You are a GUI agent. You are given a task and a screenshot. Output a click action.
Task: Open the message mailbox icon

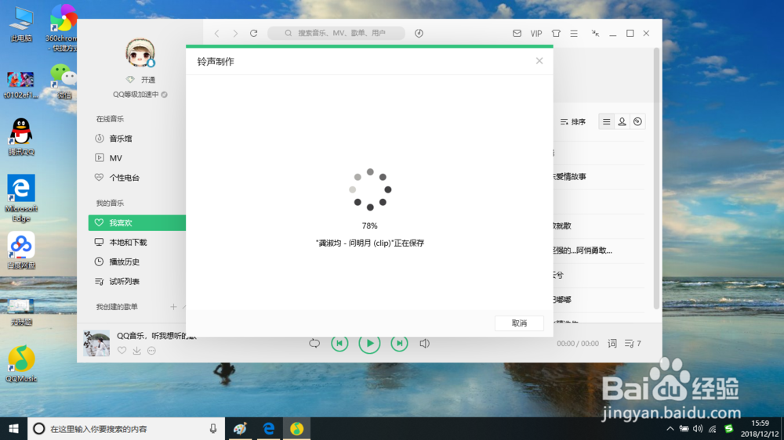[x=517, y=34]
